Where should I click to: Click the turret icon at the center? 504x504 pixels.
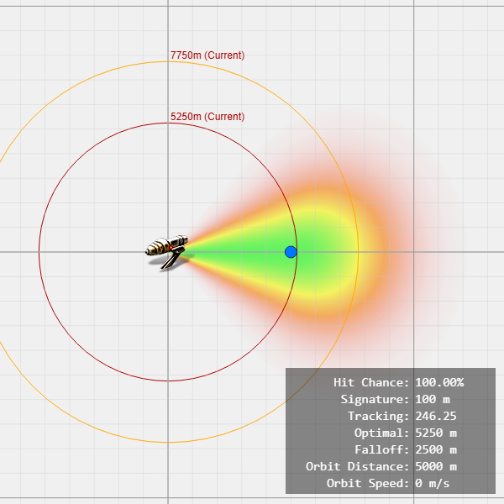[168, 250]
